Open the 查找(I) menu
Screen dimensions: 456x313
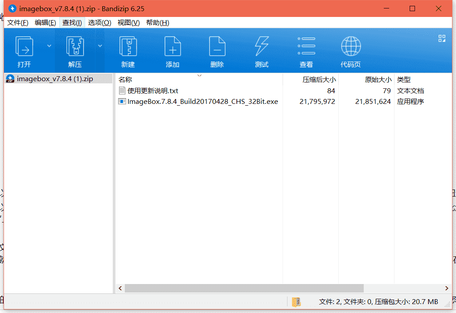pyautogui.click(x=72, y=23)
